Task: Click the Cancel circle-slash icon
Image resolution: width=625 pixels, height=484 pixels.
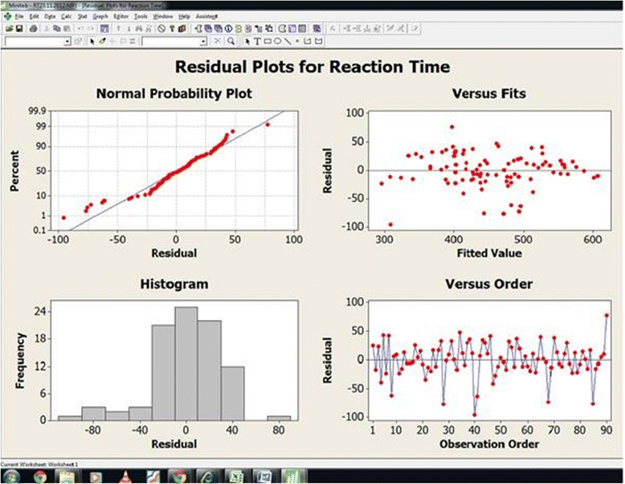Action: (x=161, y=28)
